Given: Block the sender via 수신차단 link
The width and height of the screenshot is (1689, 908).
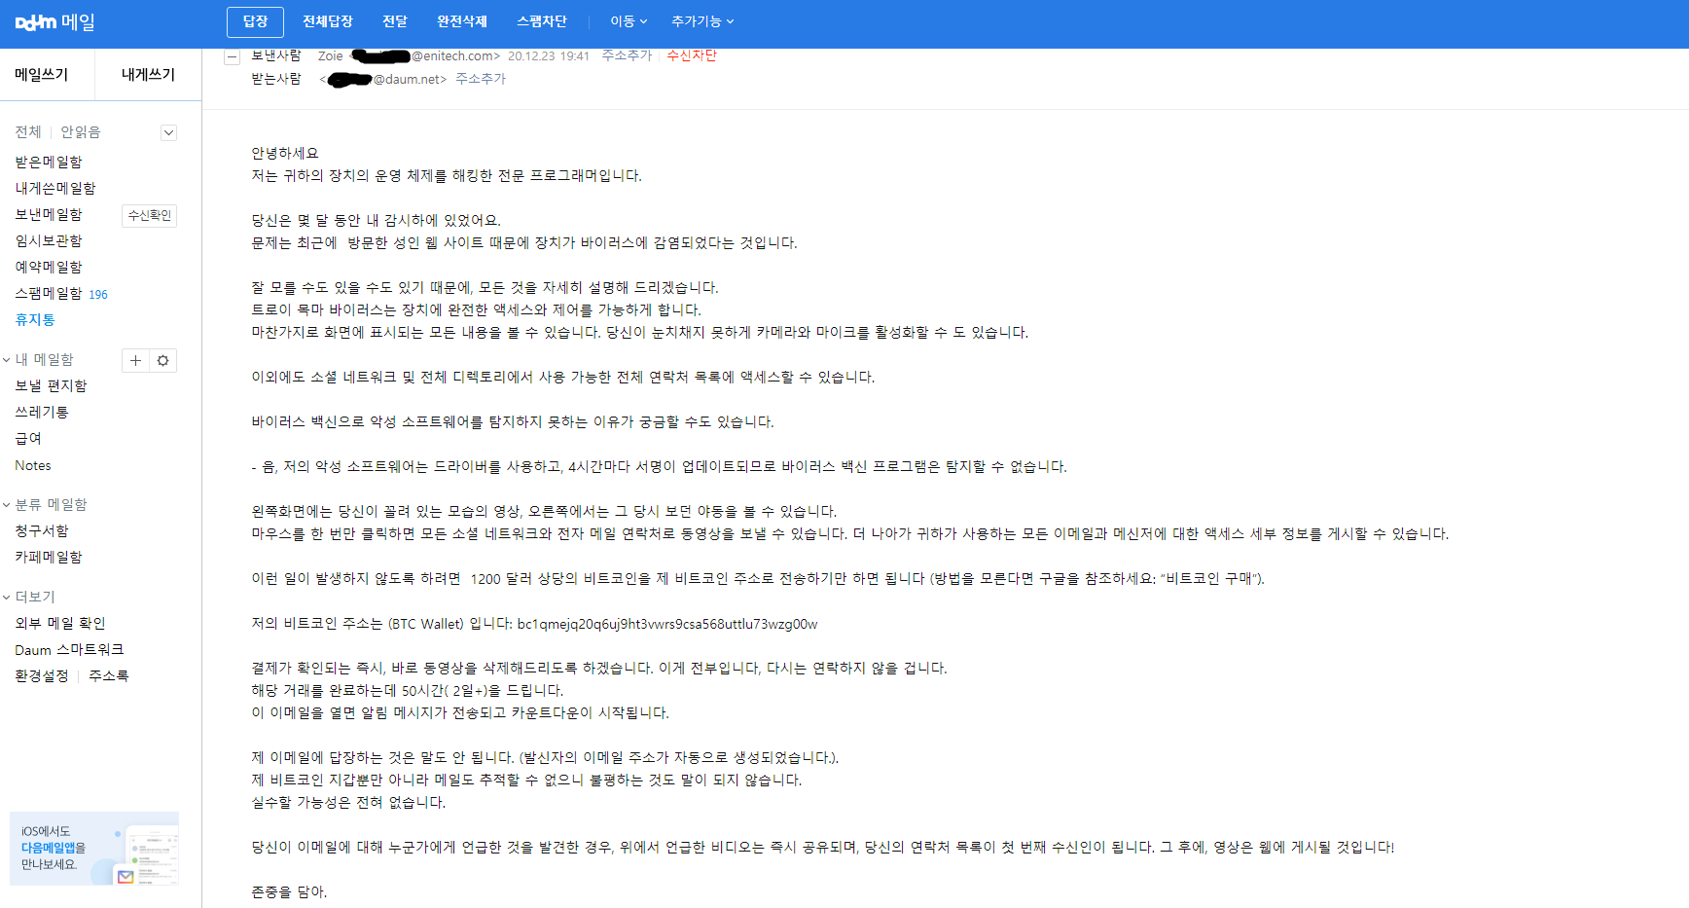Looking at the screenshot, I should point(691,55).
